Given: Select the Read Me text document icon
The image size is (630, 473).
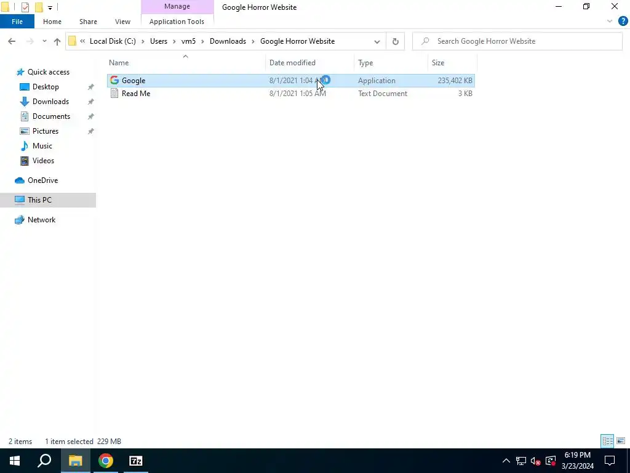Looking at the screenshot, I should 114,94.
